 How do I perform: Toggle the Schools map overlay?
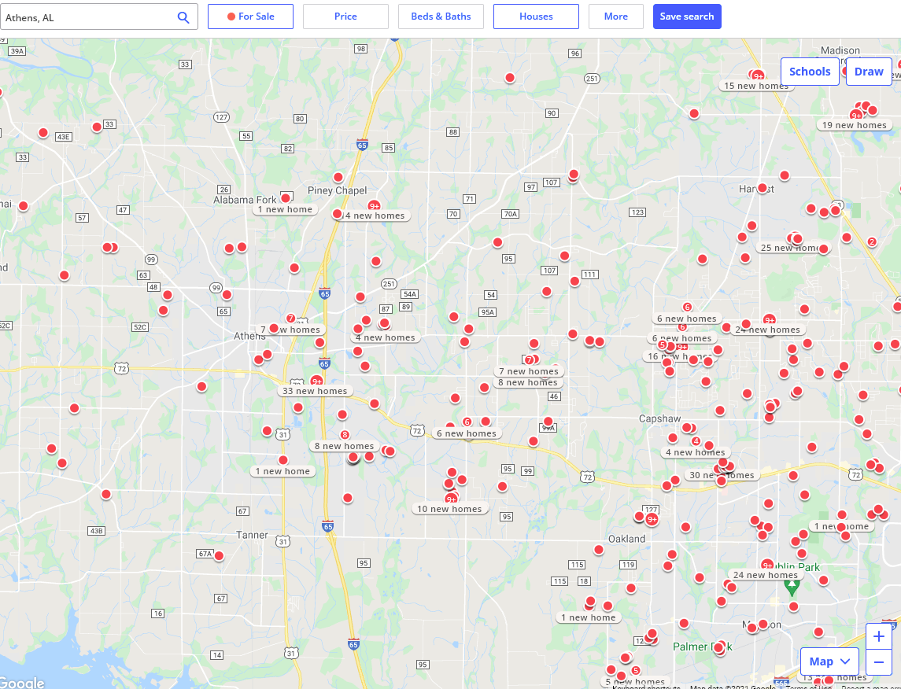(x=810, y=72)
